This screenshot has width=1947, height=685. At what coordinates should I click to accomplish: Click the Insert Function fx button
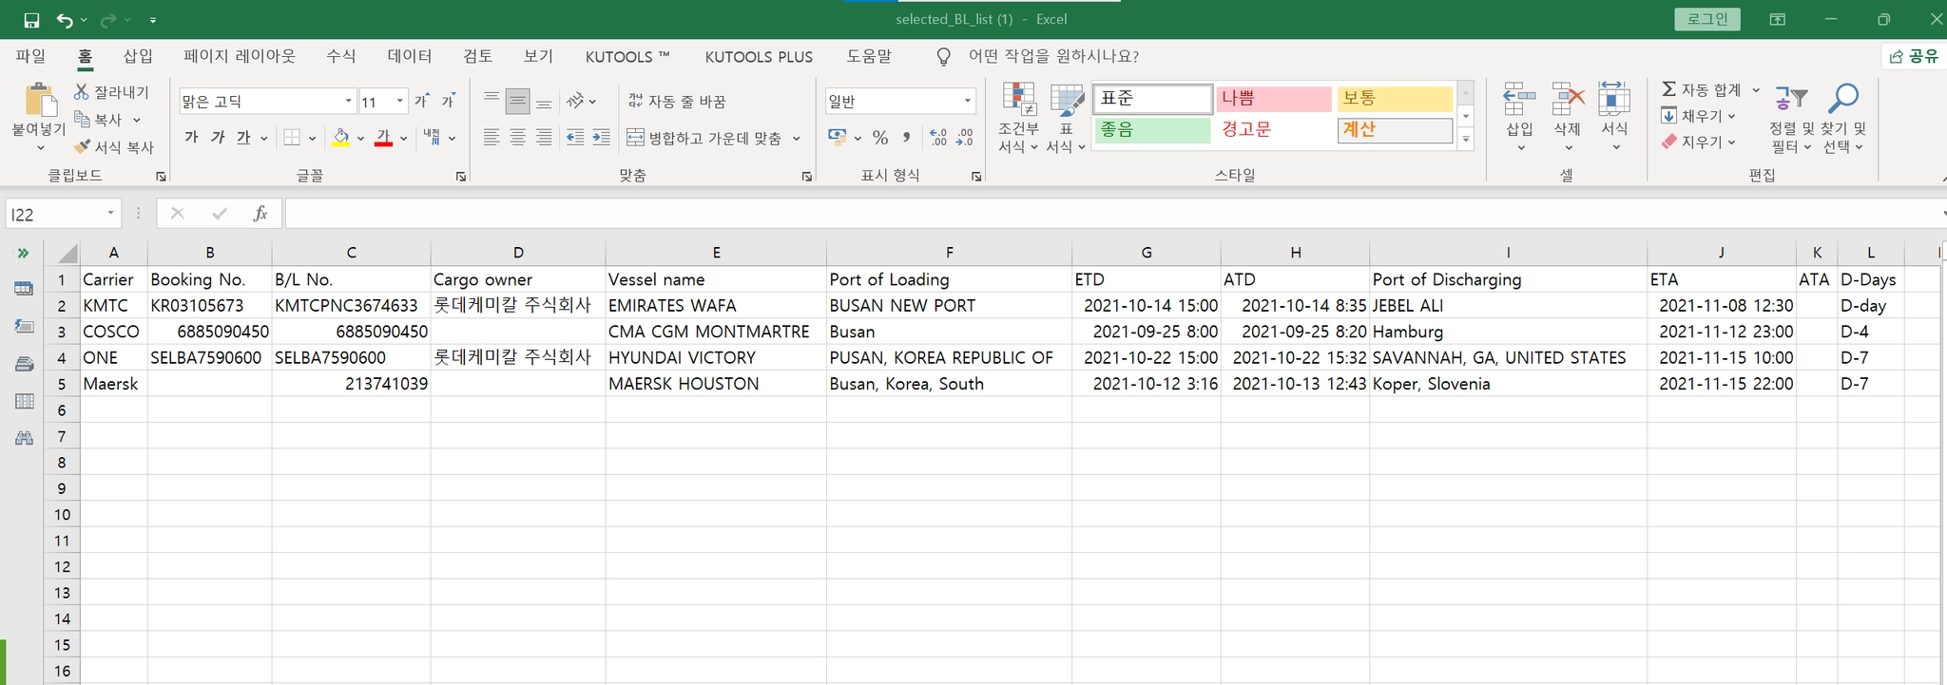(260, 214)
